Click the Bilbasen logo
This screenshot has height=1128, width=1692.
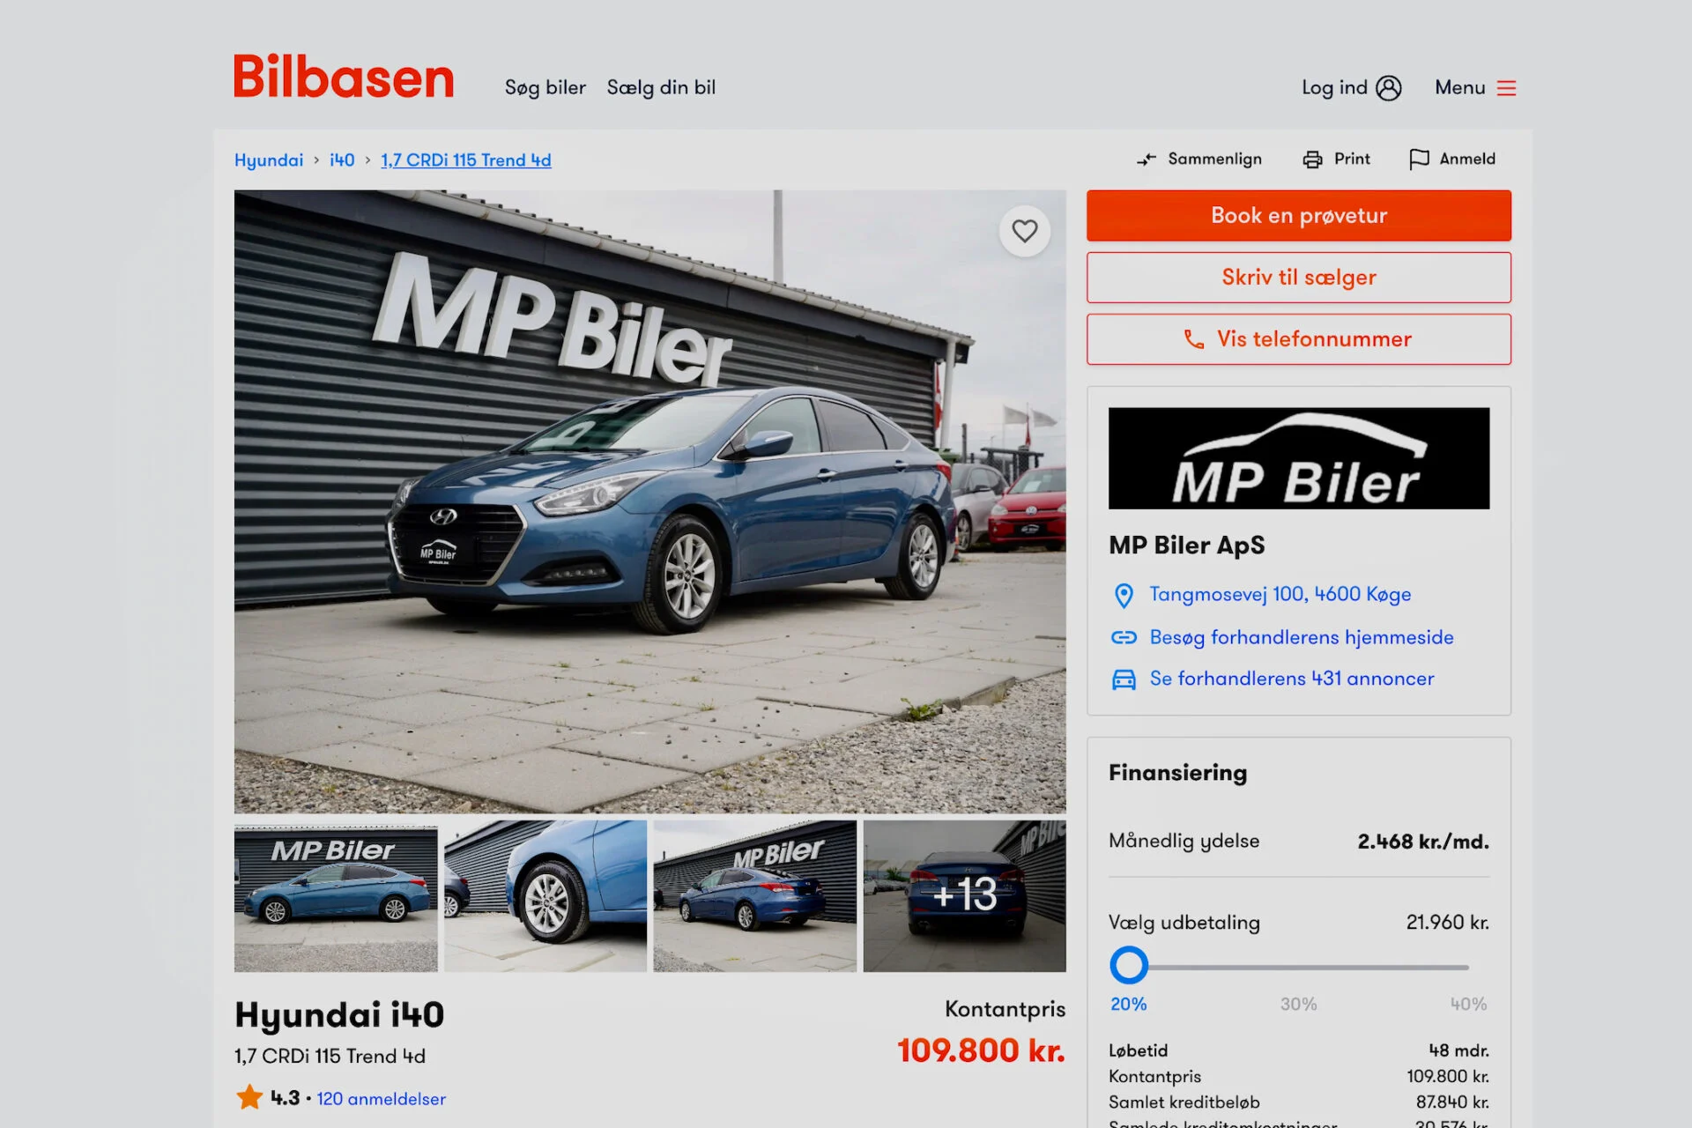point(344,77)
